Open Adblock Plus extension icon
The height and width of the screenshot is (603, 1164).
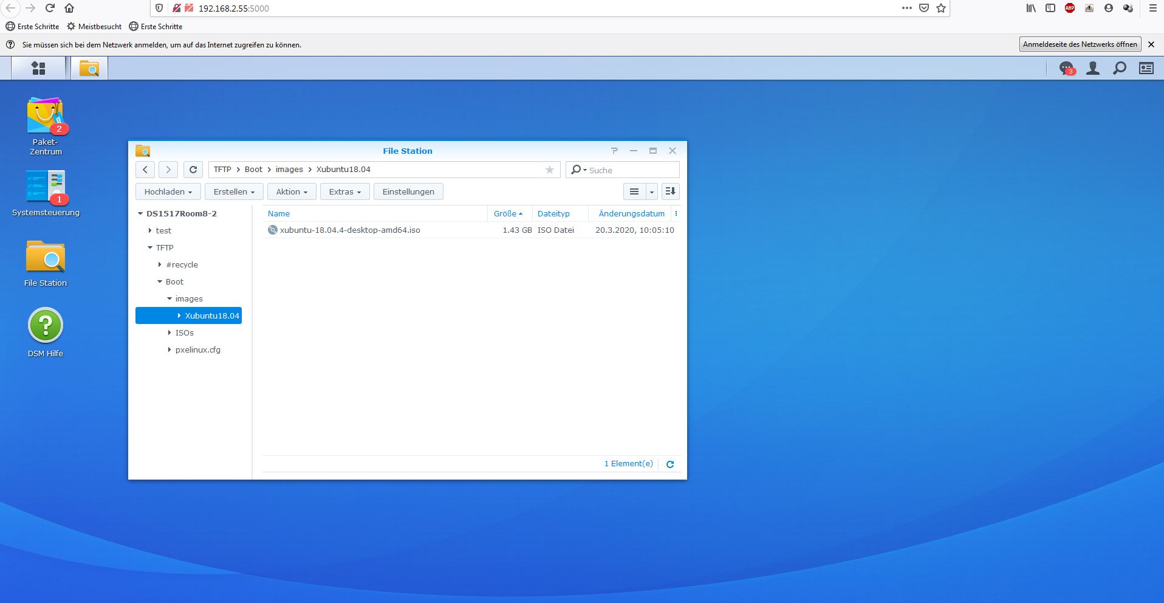(x=1070, y=8)
